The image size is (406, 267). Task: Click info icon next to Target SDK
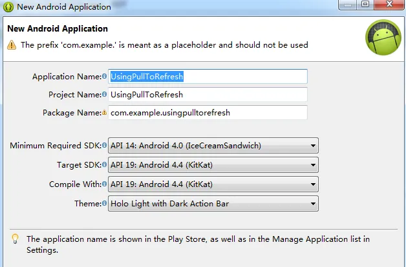pos(104,164)
